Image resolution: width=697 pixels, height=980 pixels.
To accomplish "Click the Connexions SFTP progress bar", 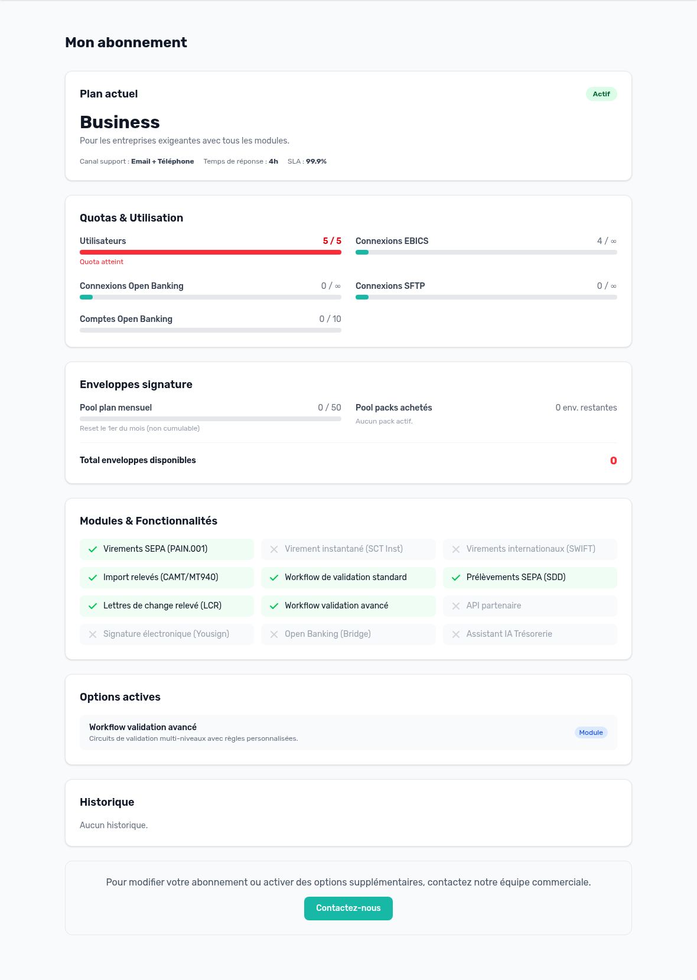I will [486, 297].
